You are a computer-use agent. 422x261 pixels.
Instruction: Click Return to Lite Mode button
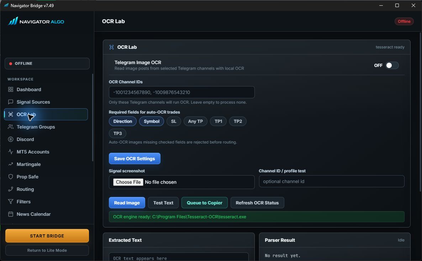[47, 250]
